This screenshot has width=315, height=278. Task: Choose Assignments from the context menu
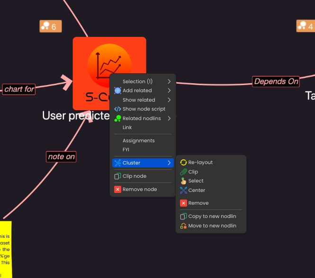click(139, 141)
